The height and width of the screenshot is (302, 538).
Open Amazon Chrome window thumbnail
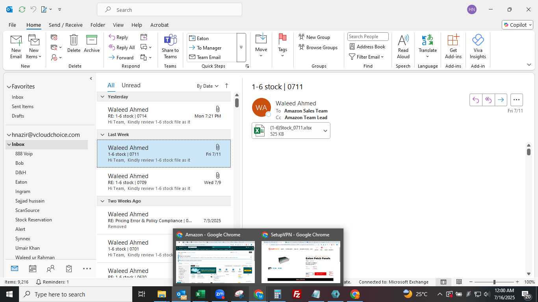(215, 262)
